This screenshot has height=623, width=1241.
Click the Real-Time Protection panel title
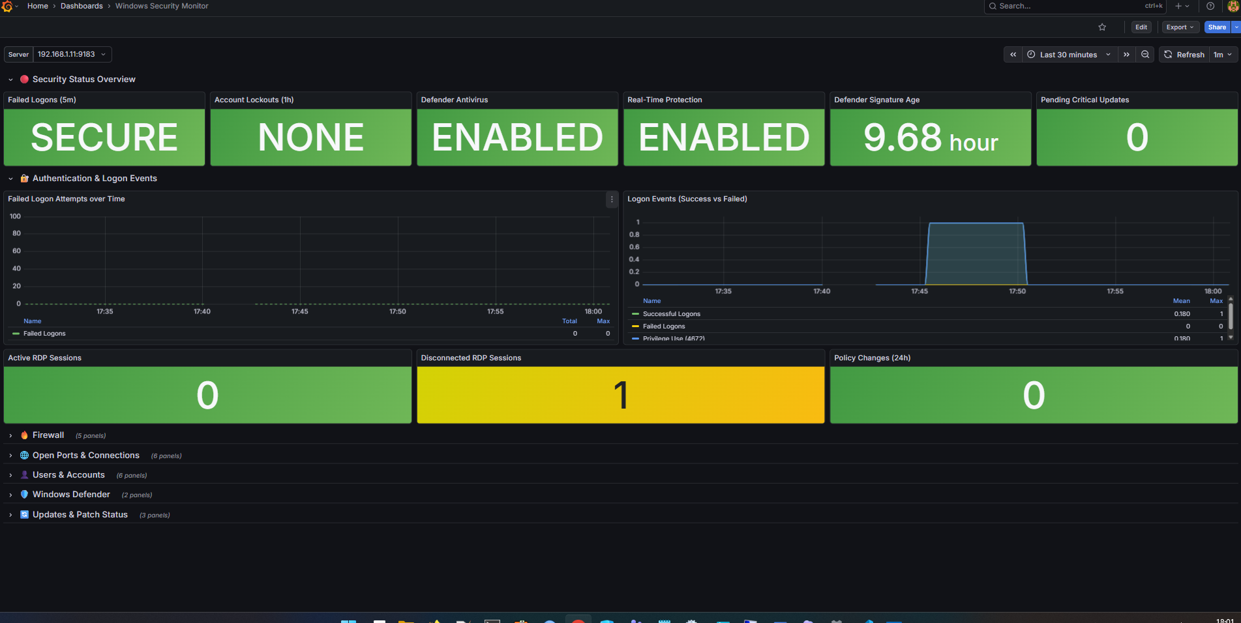click(665, 100)
